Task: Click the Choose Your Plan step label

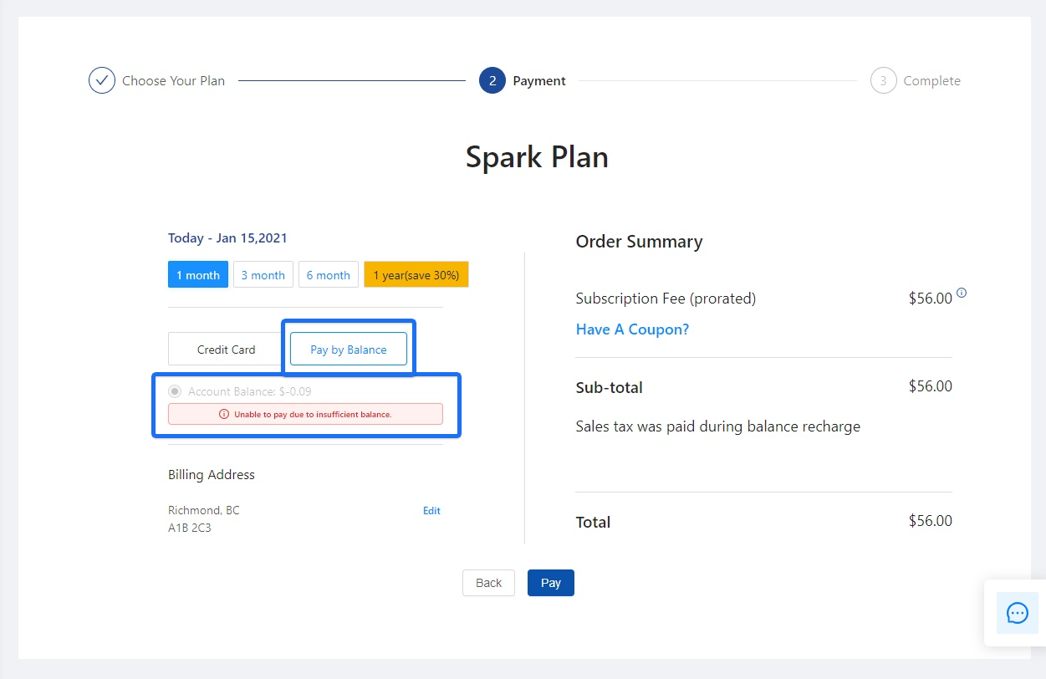Action: point(173,81)
